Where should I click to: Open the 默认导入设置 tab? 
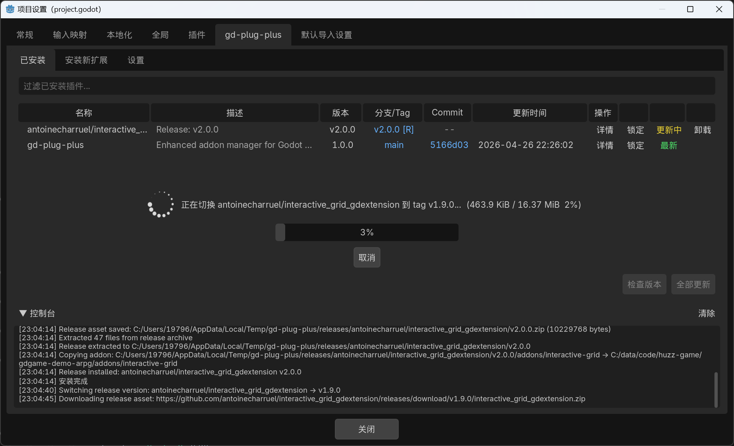[326, 35]
